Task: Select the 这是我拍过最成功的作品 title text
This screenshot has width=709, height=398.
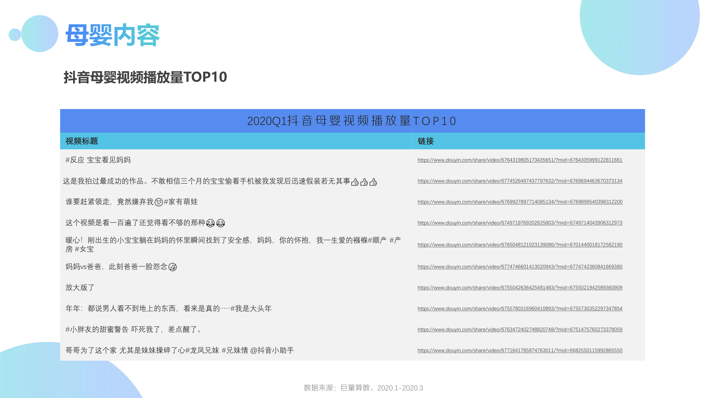Action: tap(220, 181)
